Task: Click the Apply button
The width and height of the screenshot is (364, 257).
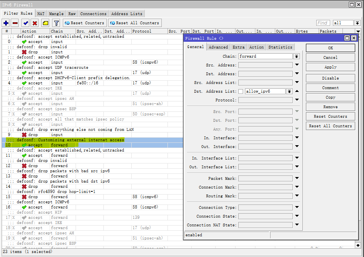Action: [330, 67]
